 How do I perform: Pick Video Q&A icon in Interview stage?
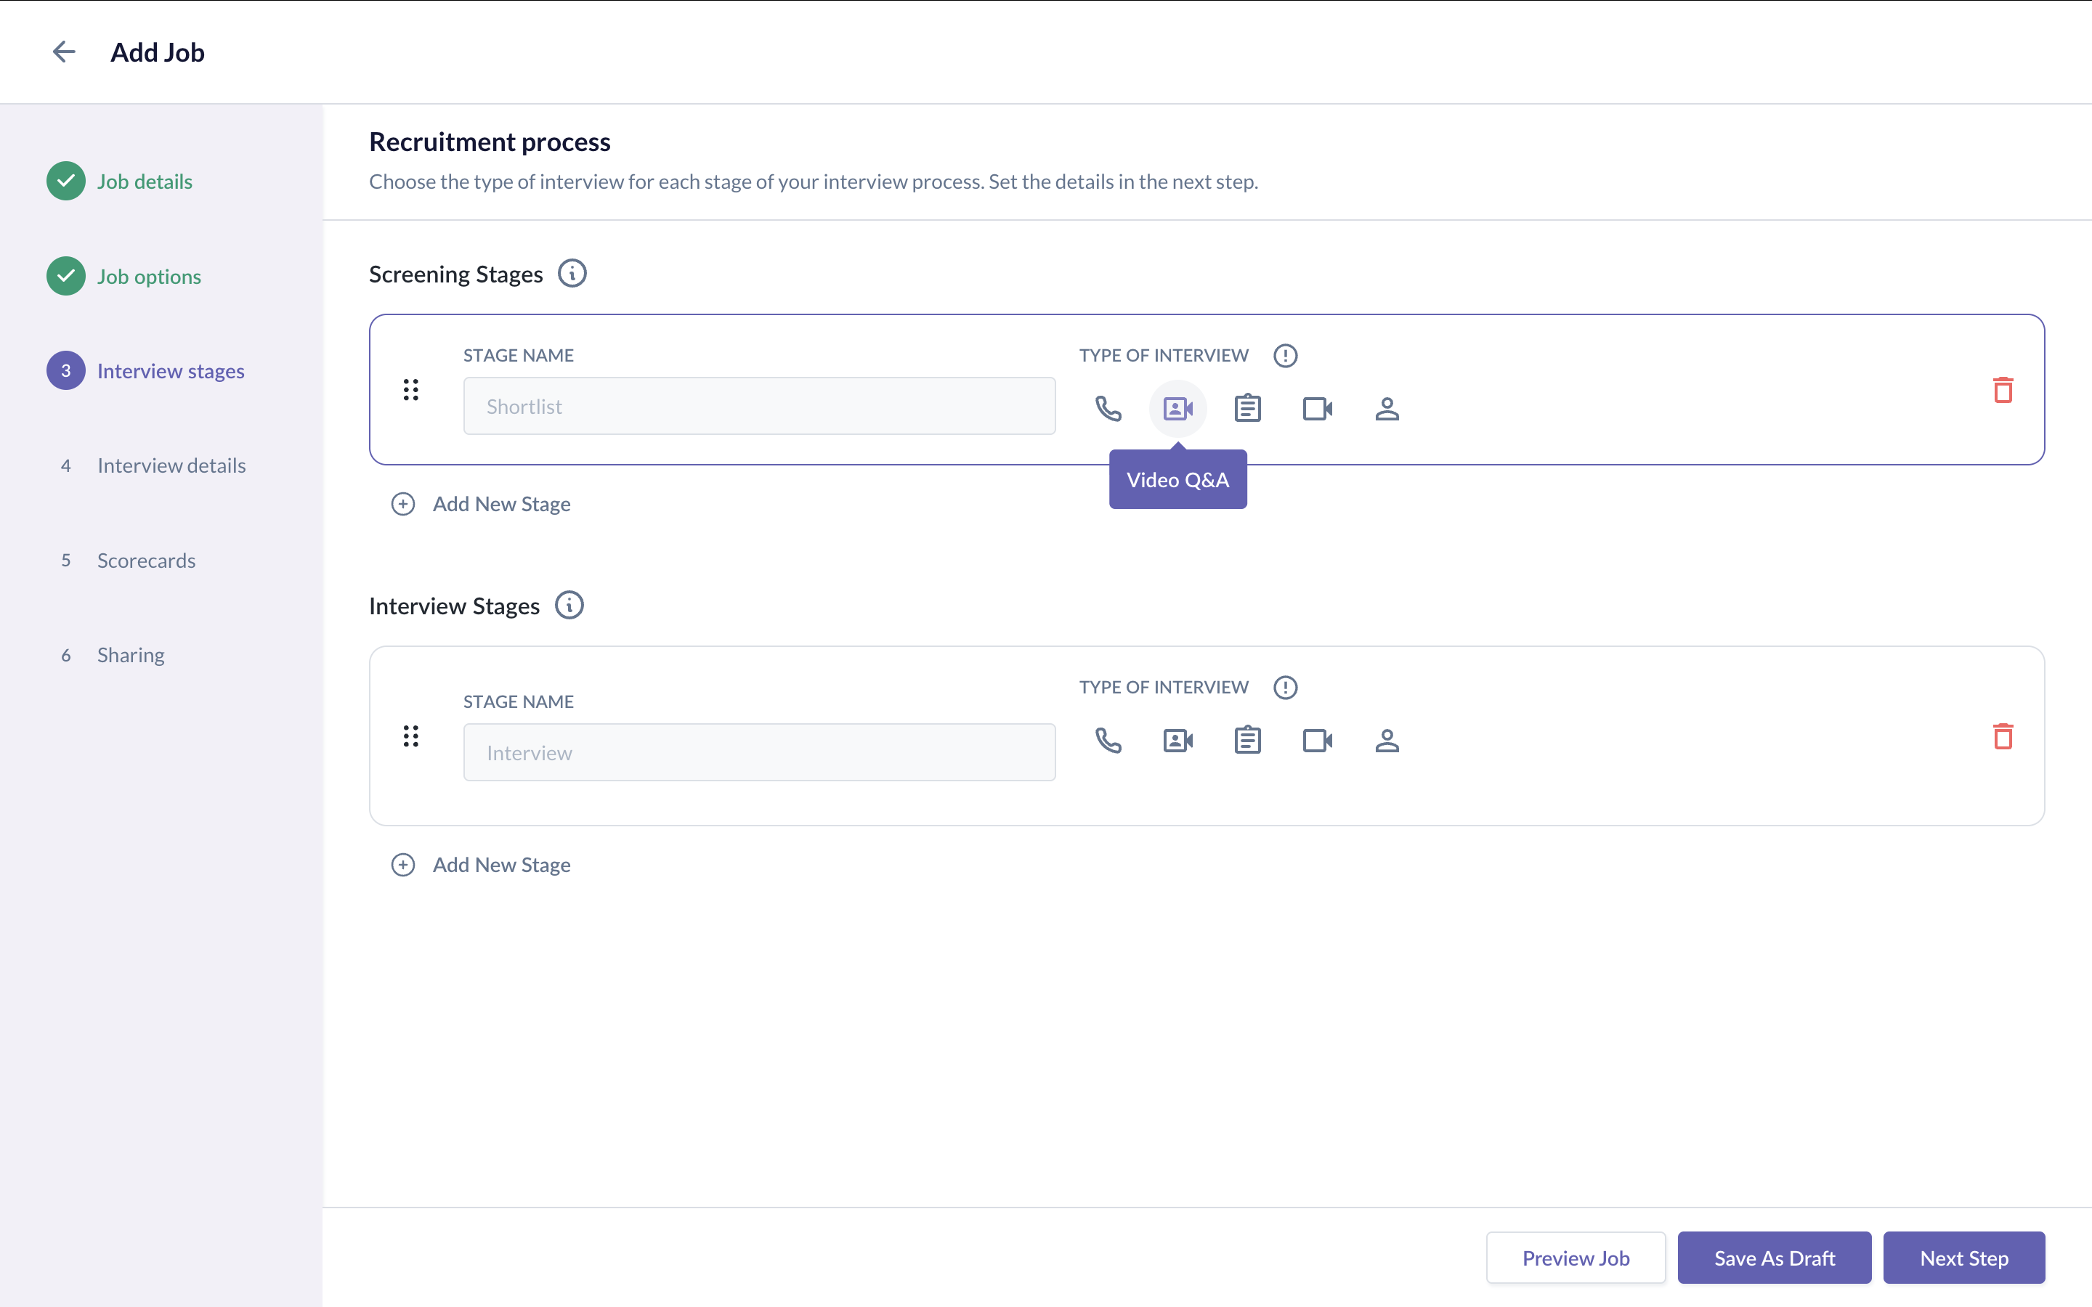(x=1177, y=741)
